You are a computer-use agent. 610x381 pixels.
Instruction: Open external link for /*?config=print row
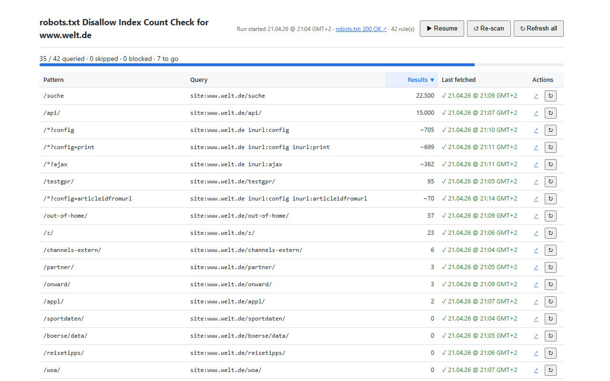(536, 148)
